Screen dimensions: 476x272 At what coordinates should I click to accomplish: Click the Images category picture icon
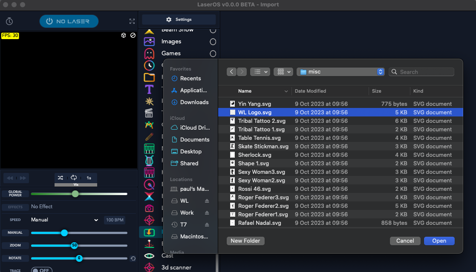click(x=149, y=42)
